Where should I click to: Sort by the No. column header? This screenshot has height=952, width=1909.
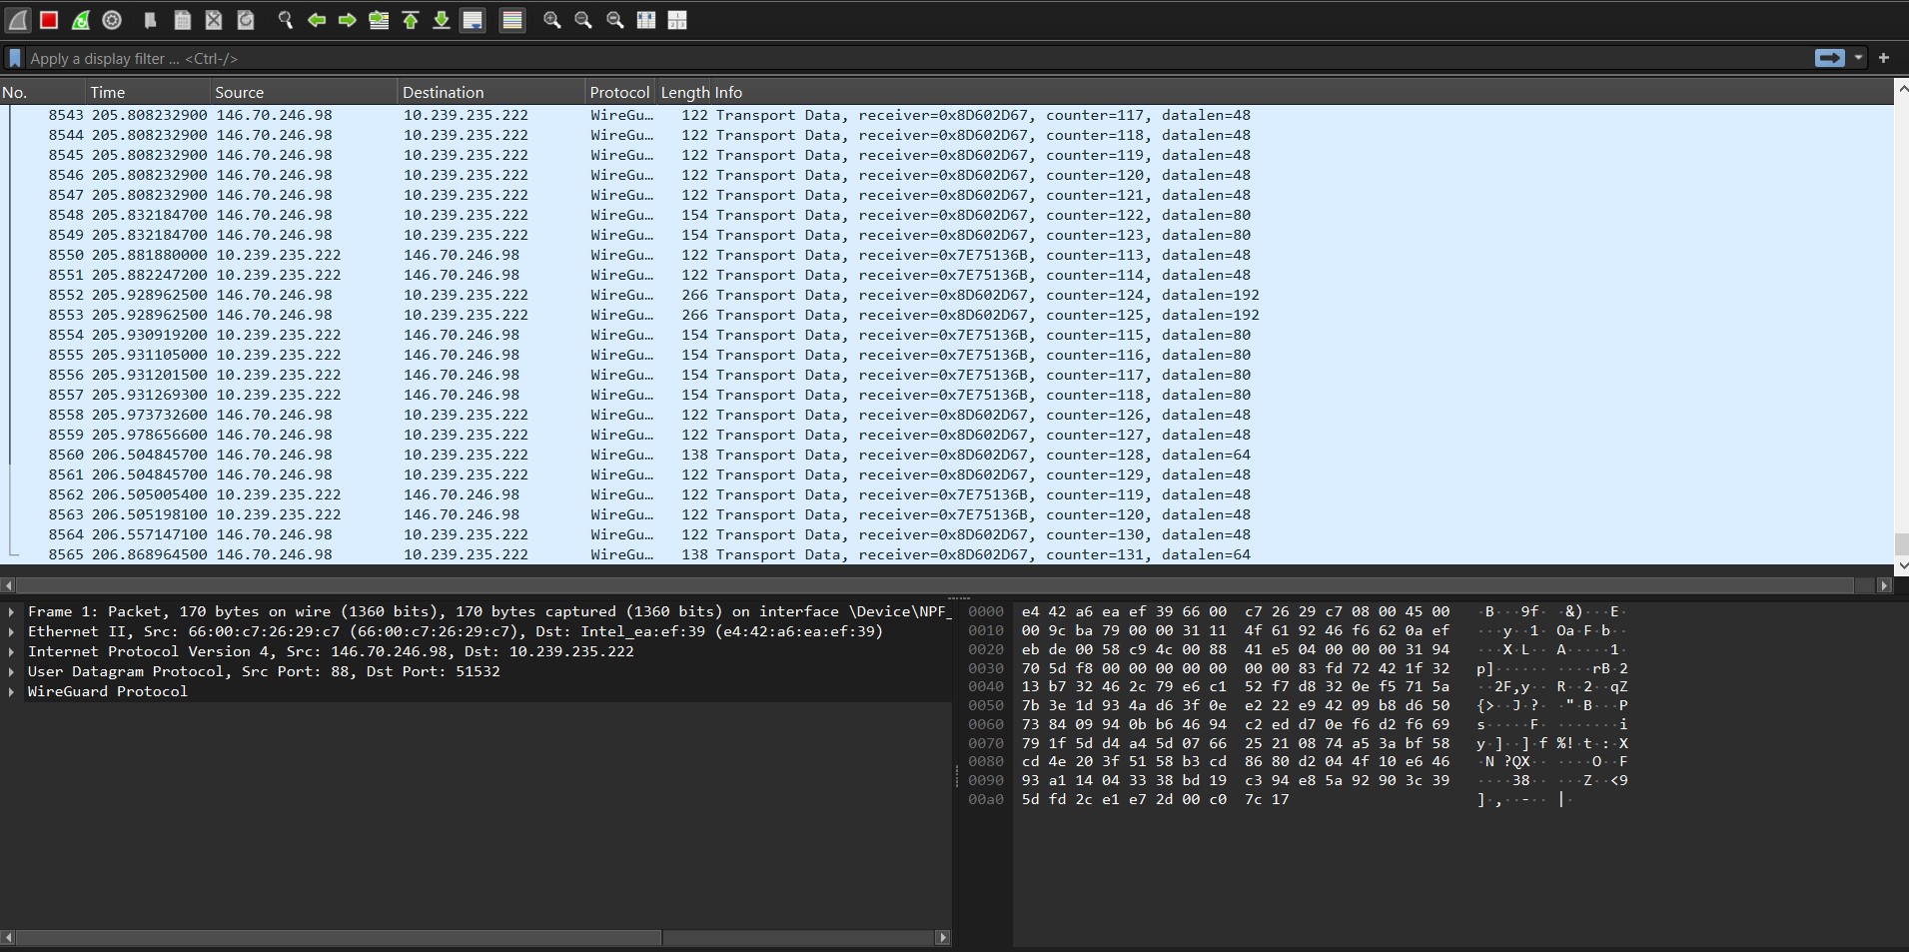click(x=42, y=92)
